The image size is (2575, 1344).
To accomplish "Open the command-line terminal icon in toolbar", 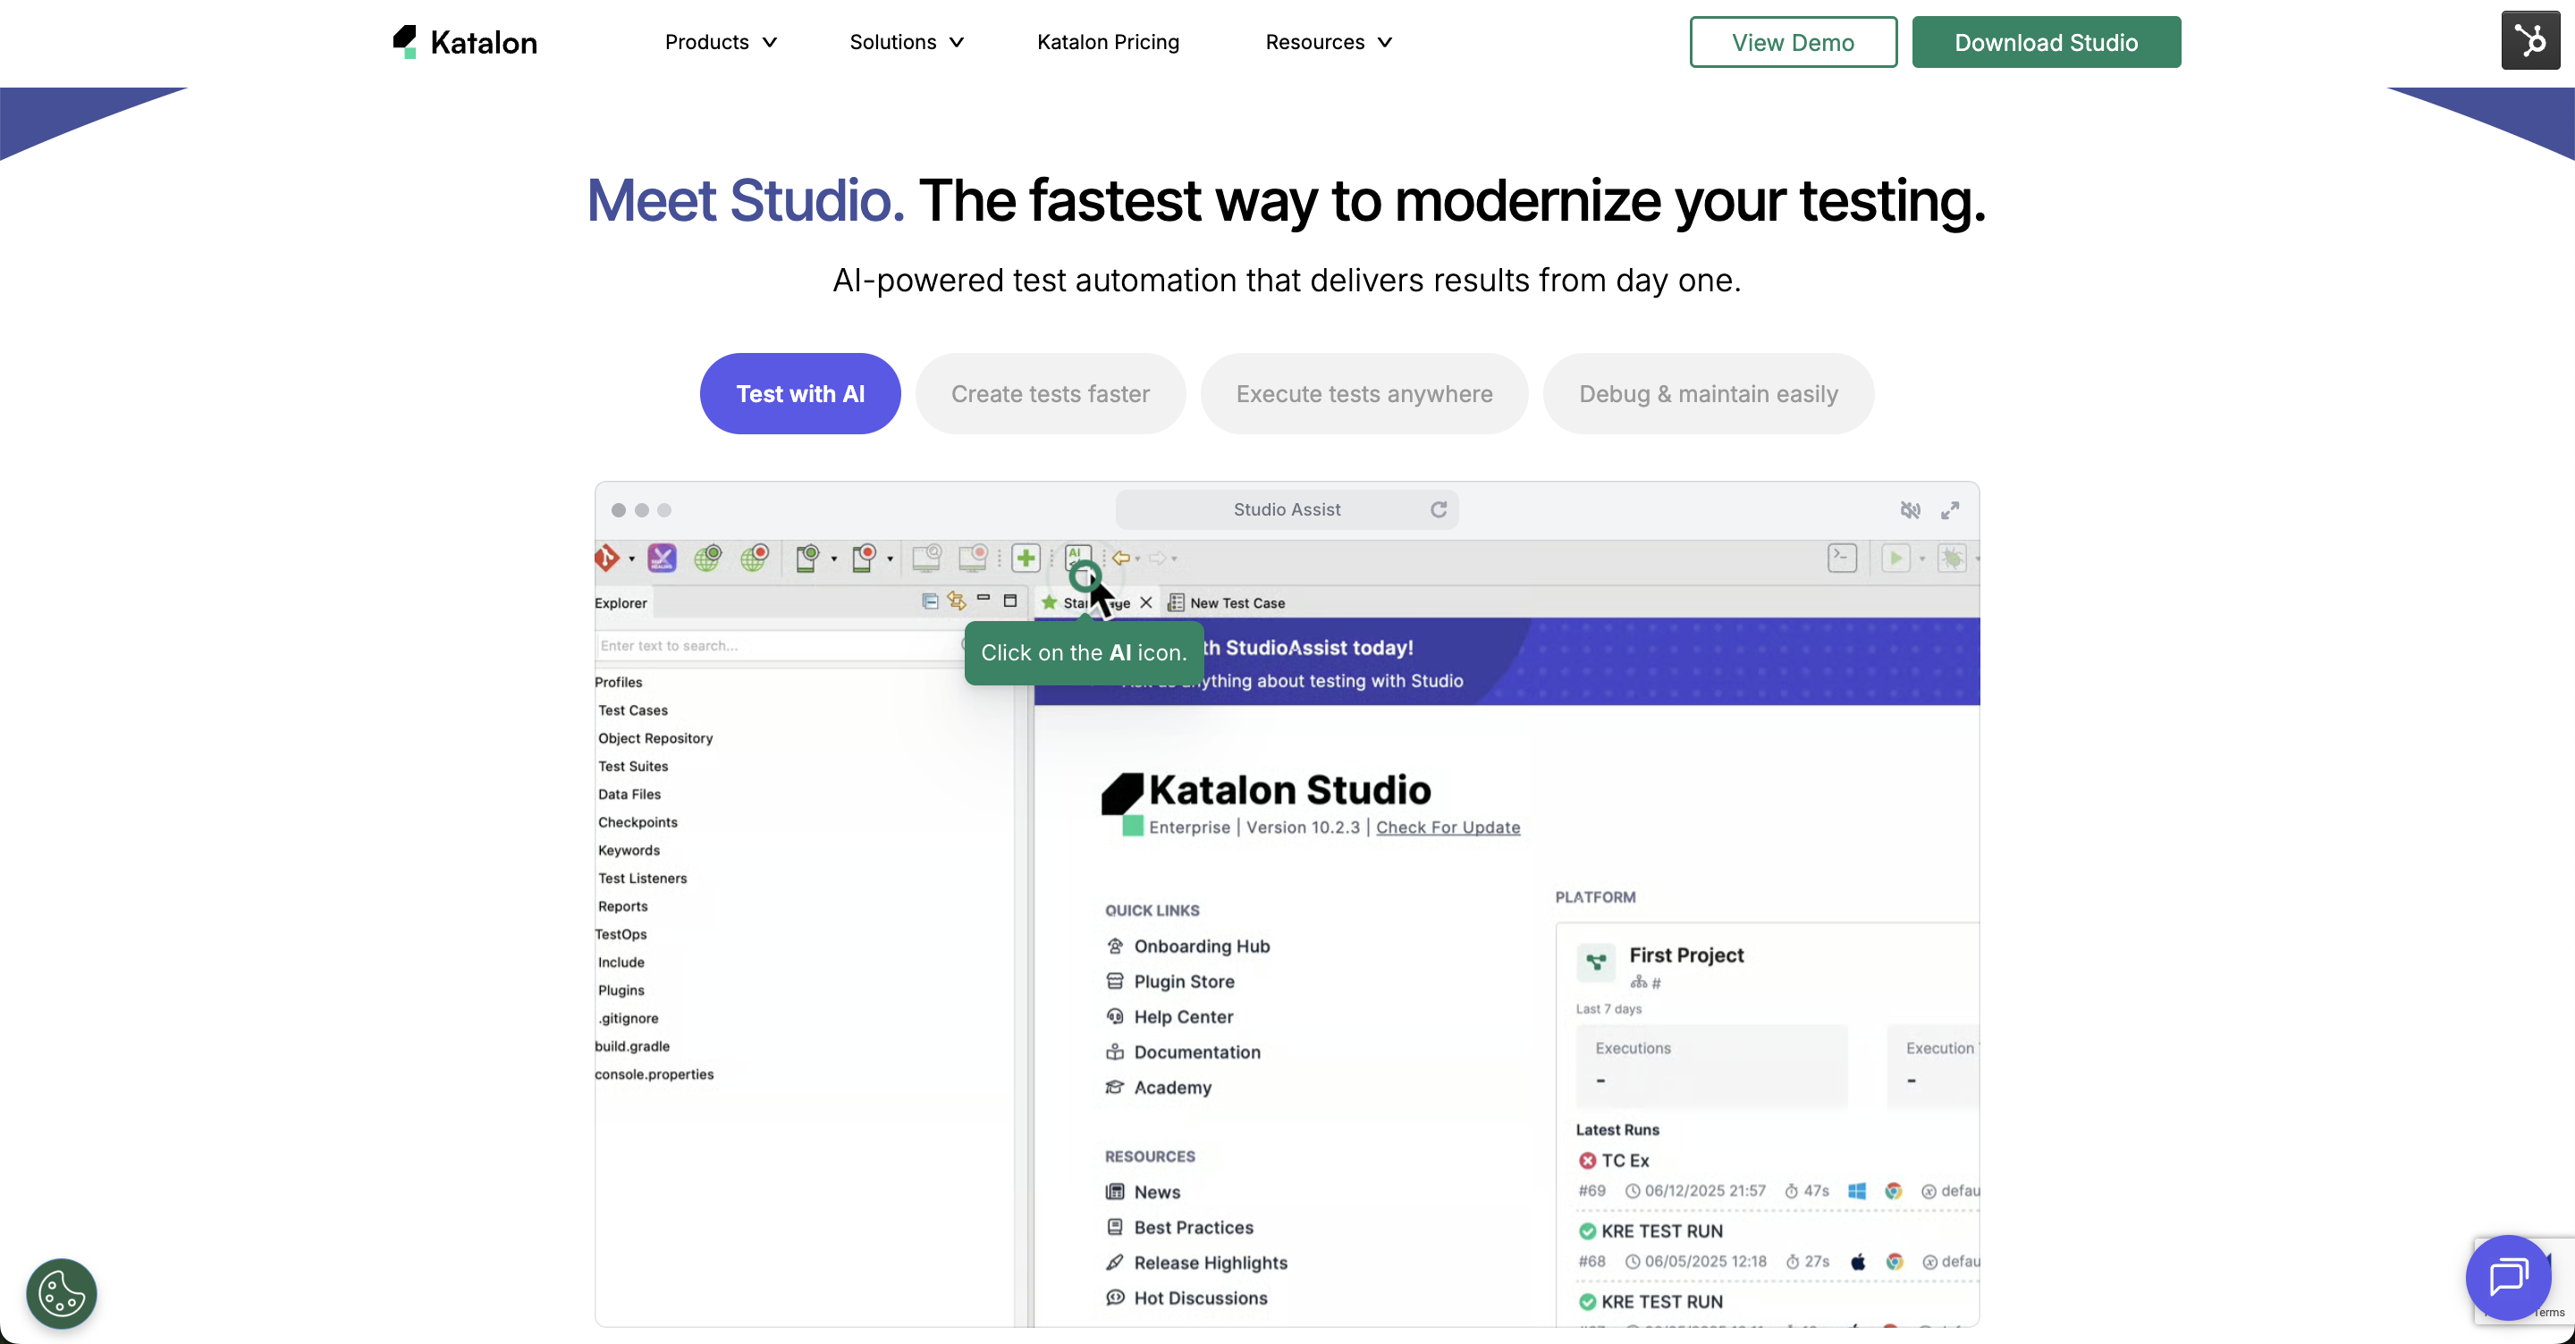I will click(1842, 559).
